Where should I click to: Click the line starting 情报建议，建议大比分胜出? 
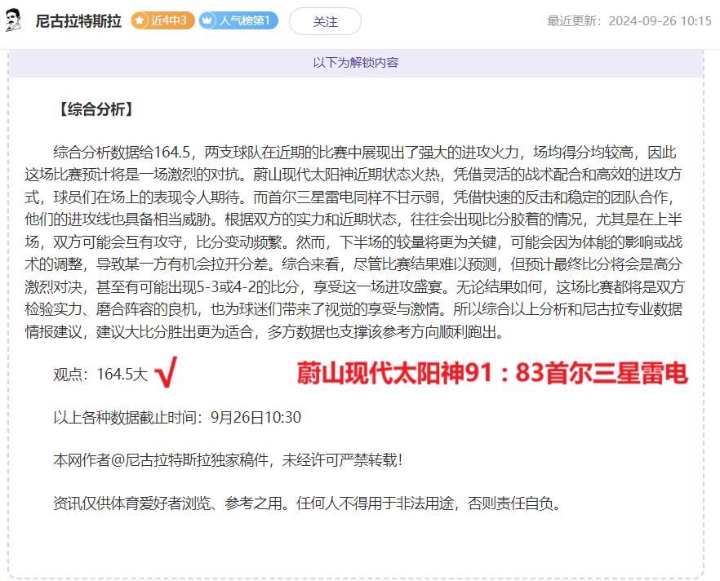(x=264, y=332)
